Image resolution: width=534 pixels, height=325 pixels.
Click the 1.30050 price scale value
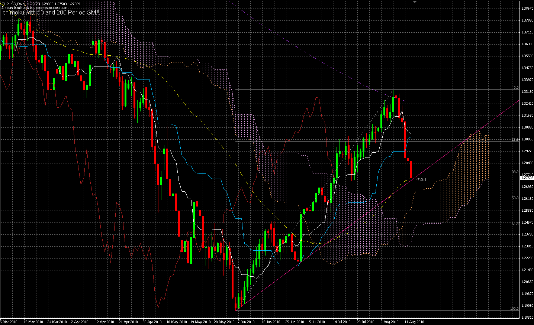[528, 139]
